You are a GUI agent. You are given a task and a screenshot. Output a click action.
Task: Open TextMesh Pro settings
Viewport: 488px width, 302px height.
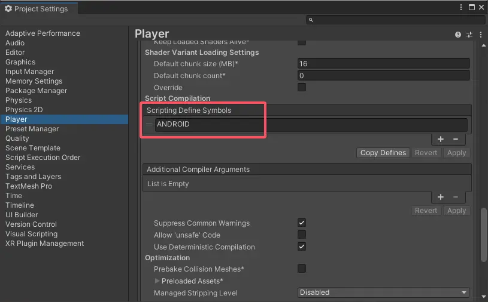click(x=29, y=186)
